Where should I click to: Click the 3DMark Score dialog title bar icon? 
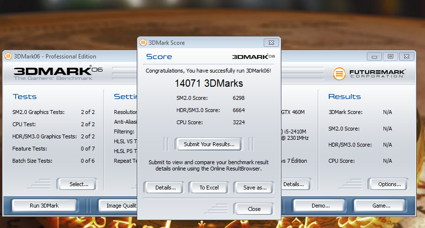(x=143, y=42)
